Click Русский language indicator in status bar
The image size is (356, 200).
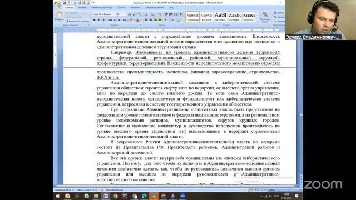[x=115, y=190]
